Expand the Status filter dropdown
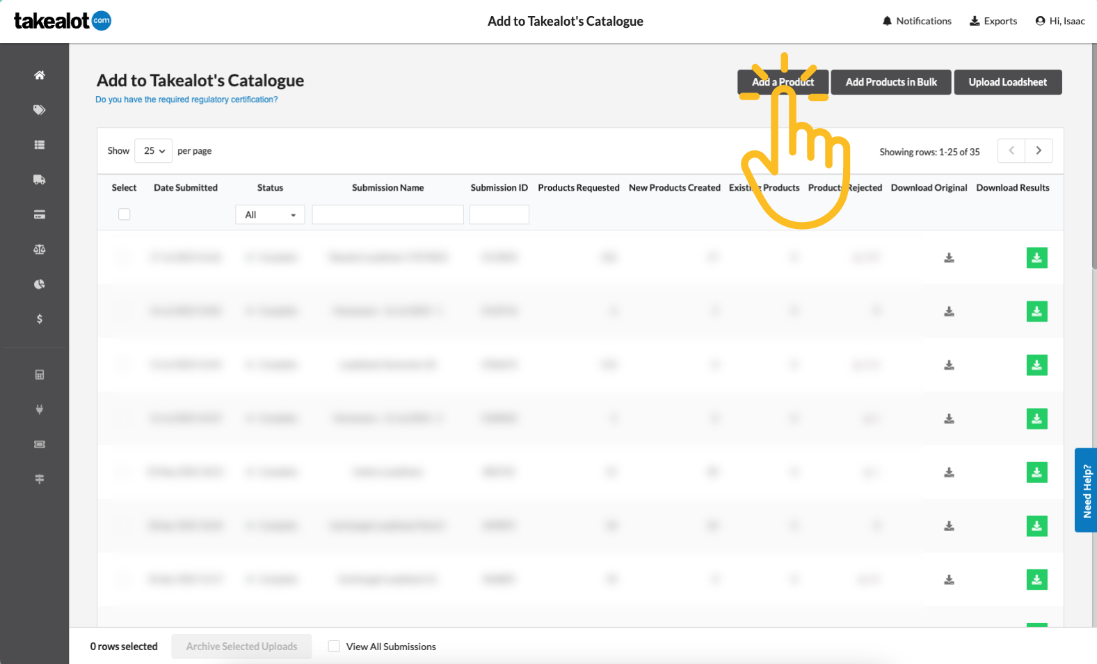The height and width of the screenshot is (664, 1097). coord(270,215)
